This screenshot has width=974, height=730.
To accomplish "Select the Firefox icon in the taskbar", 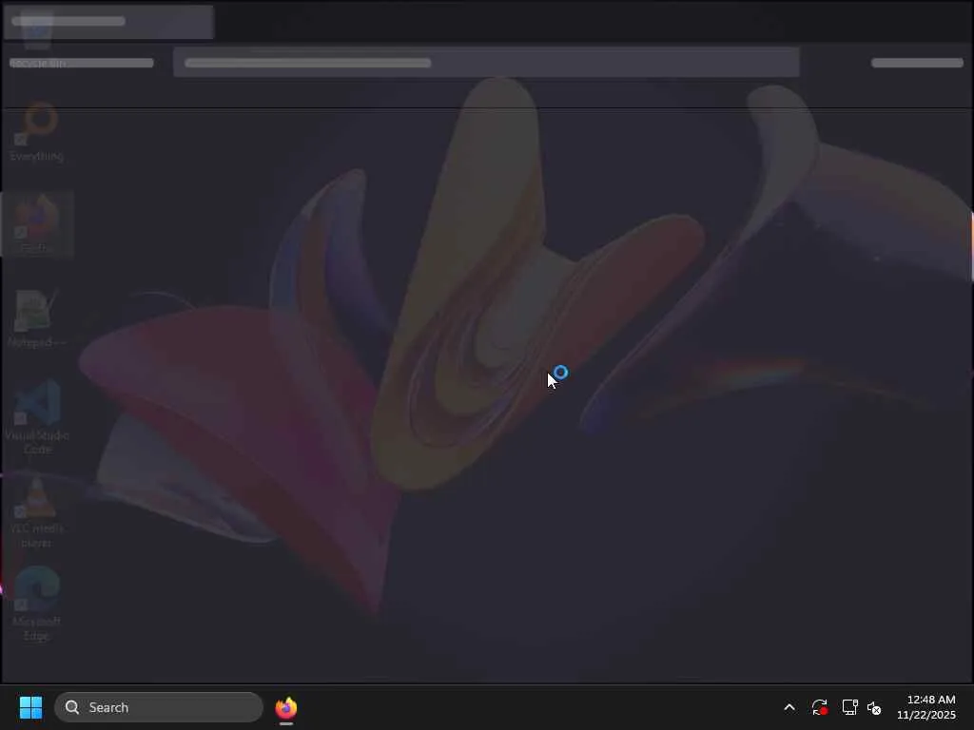I will 286,707.
